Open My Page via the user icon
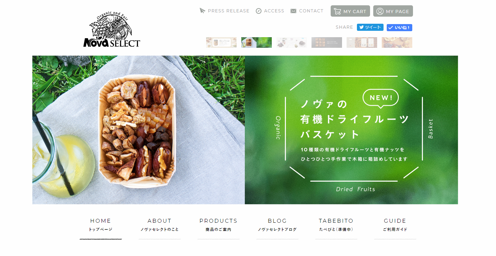 (380, 11)
